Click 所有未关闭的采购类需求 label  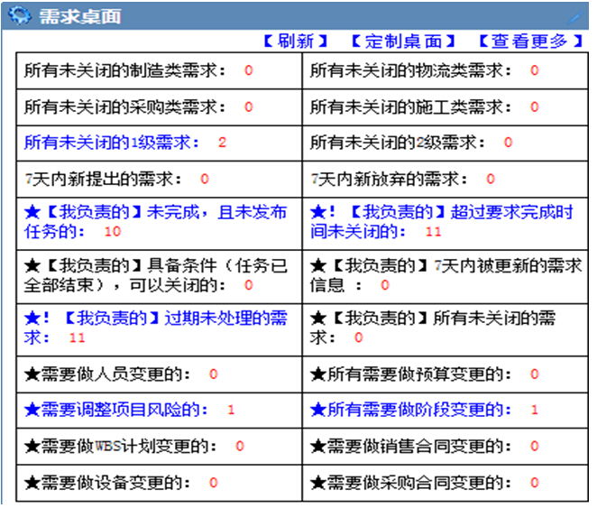[x=124, y=107]
